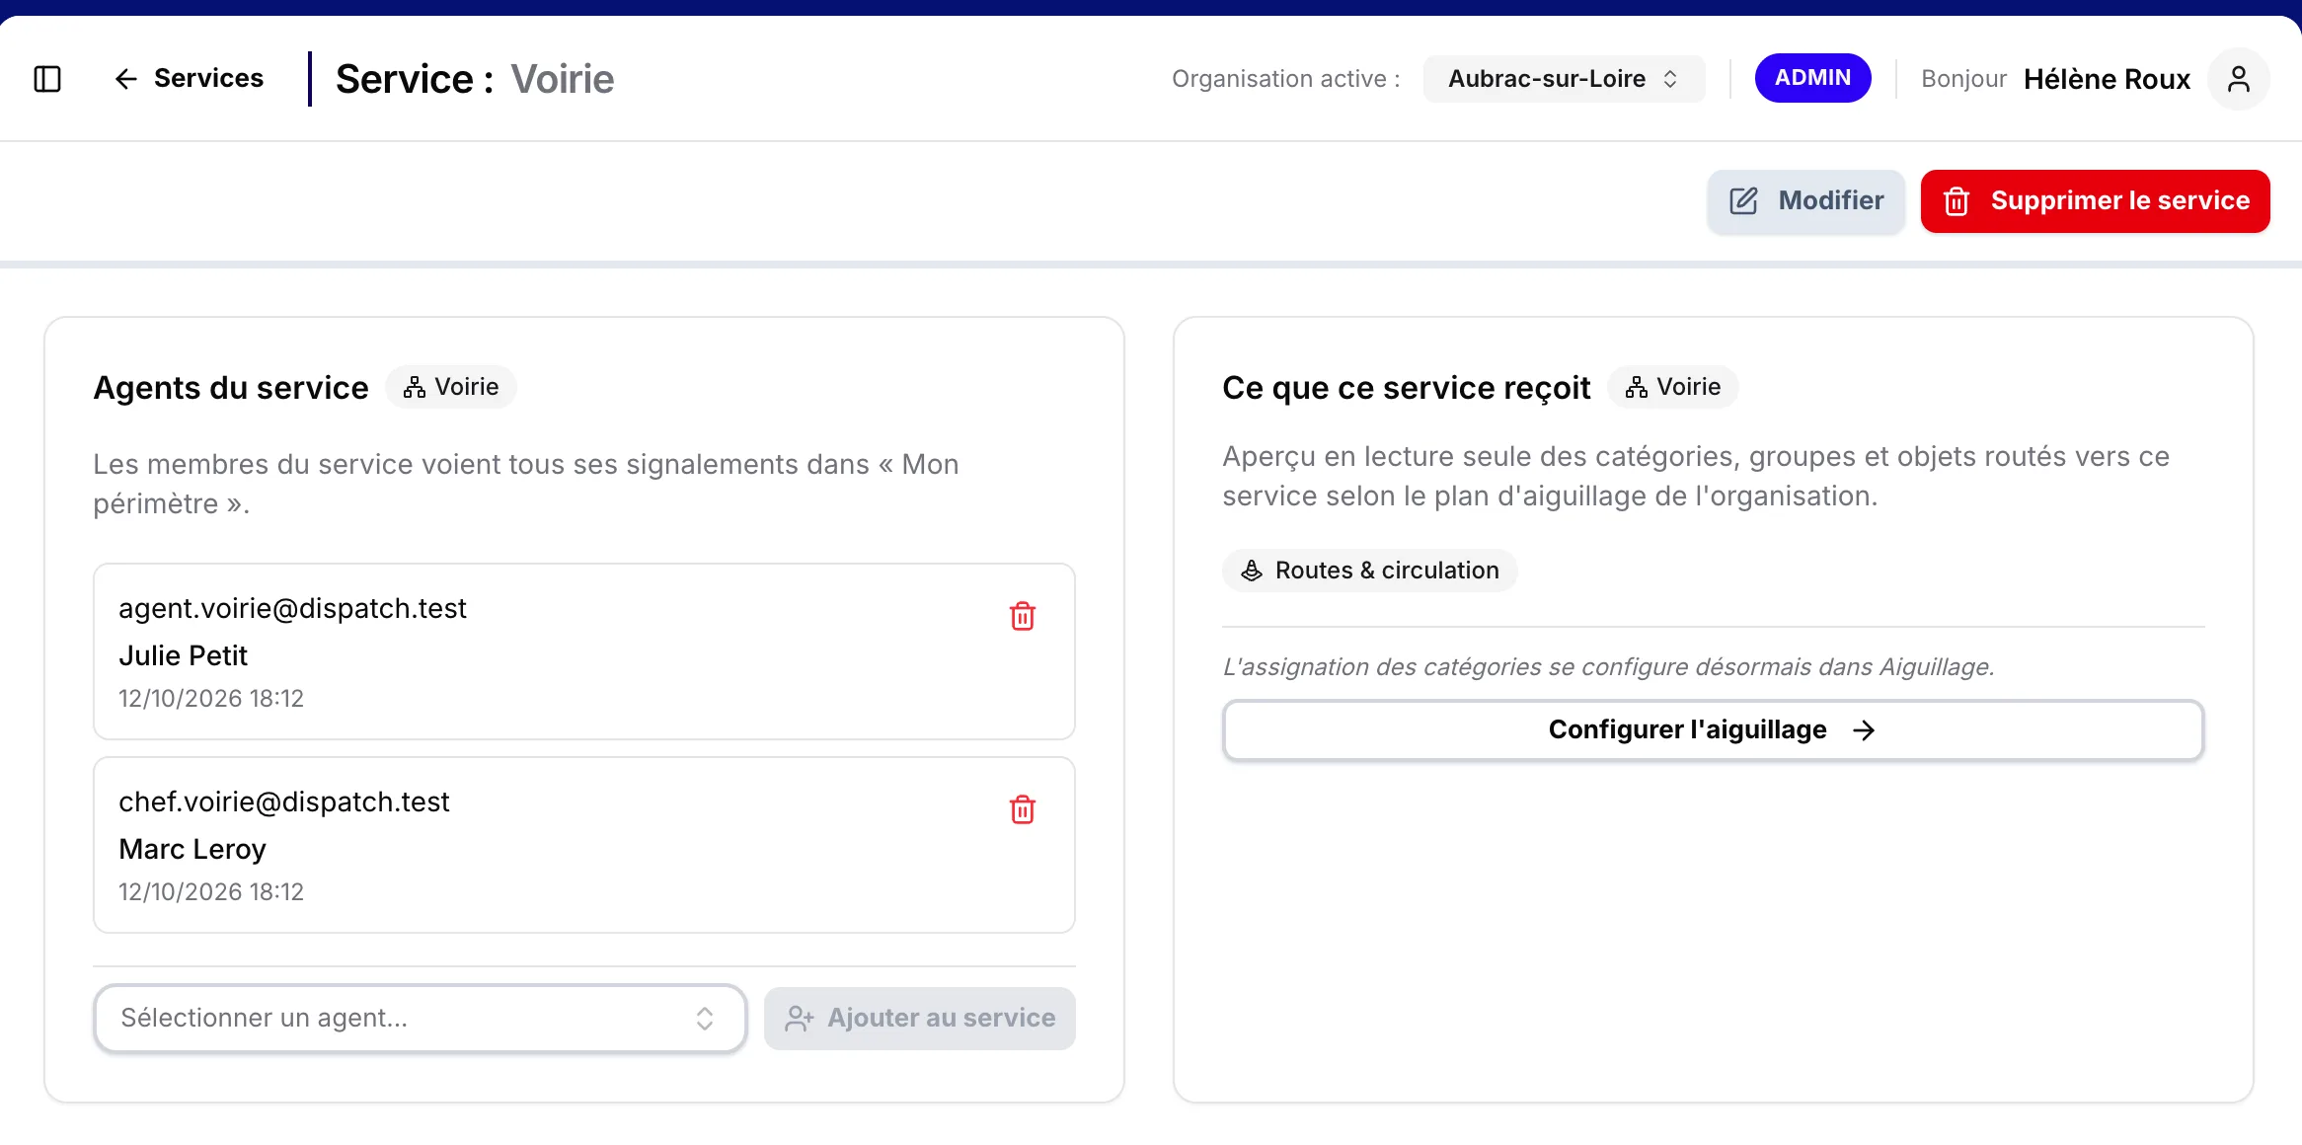Click the Modifier button

click(1806, 201)
